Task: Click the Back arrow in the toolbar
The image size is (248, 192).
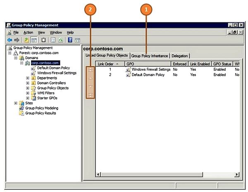Action: pyautogui.click(x=10, y=40)
